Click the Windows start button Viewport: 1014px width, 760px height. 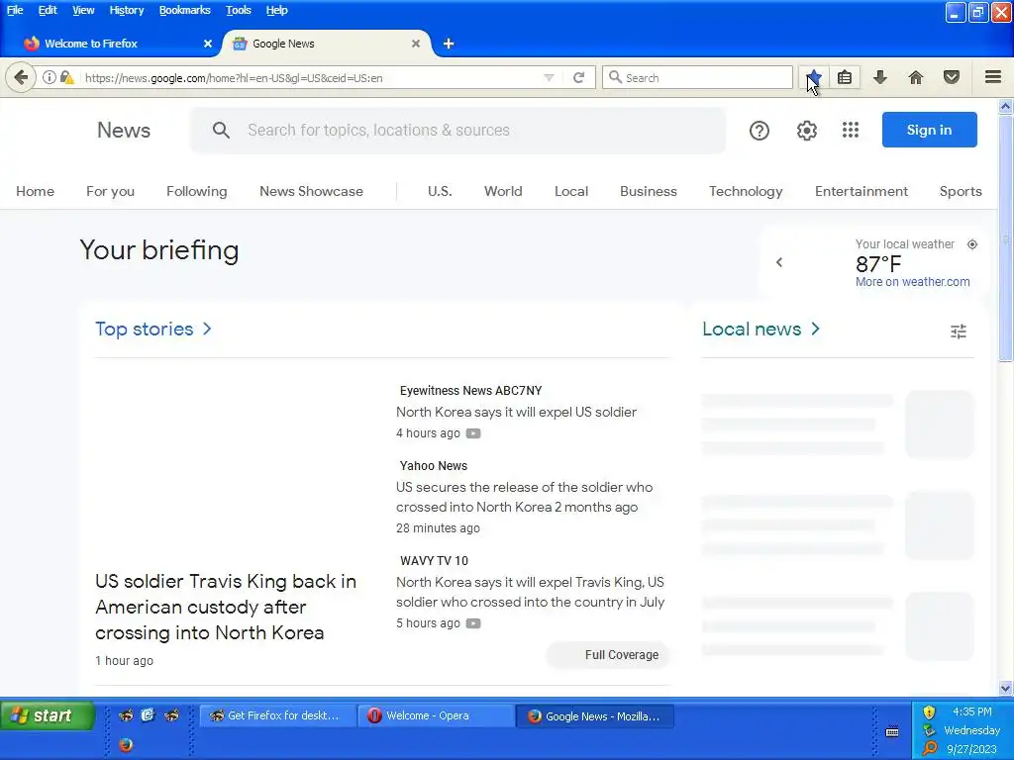tap(47, 715)
